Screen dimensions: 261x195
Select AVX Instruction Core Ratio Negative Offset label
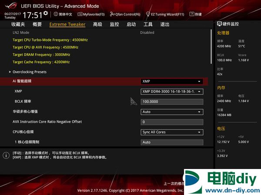[x=47, y=122]
